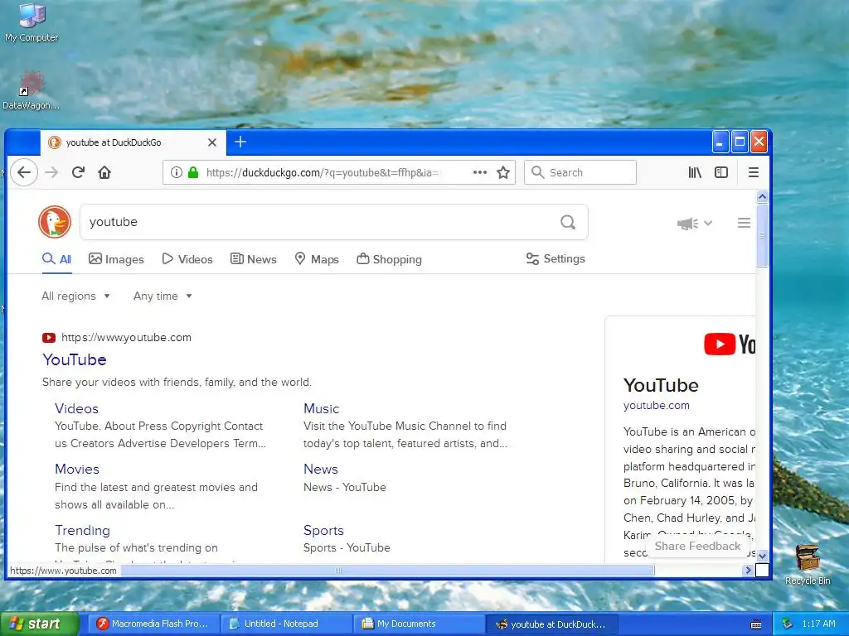
Task: Click the system tray network icon
Action: point(788,624)
